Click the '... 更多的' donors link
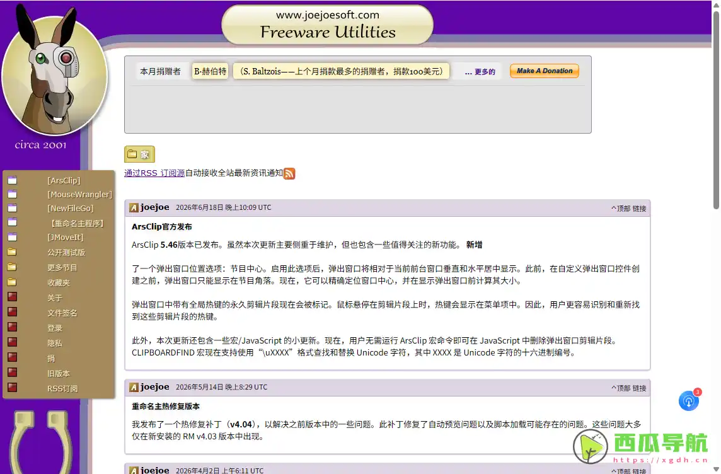Viewport: 721px width, 474px height. [480, 72]
